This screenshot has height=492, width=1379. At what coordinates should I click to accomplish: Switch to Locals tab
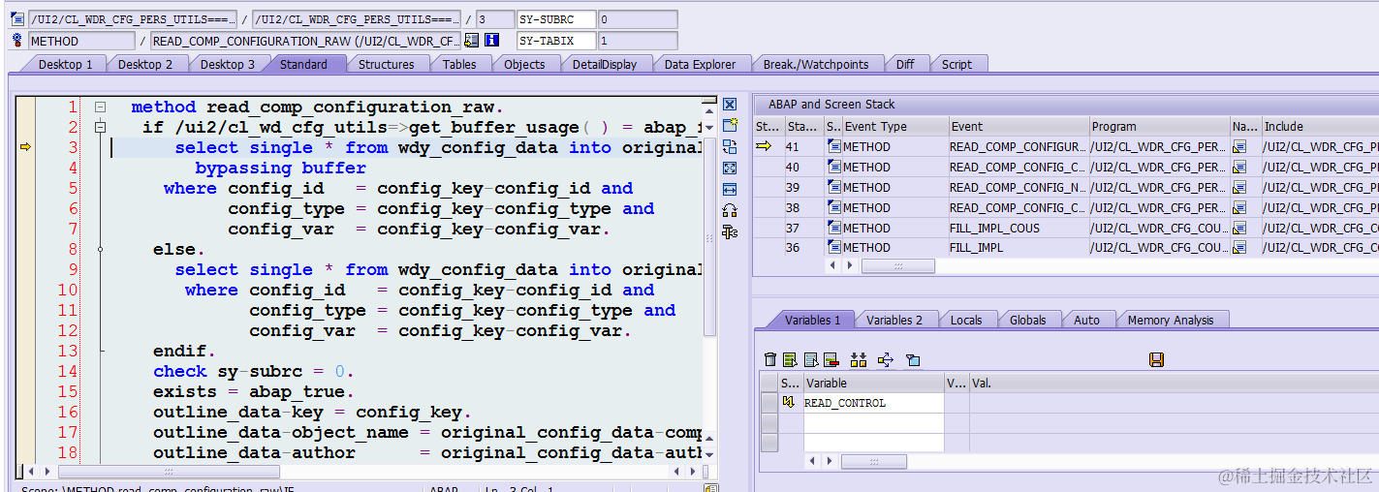click(x=966, y=320)
